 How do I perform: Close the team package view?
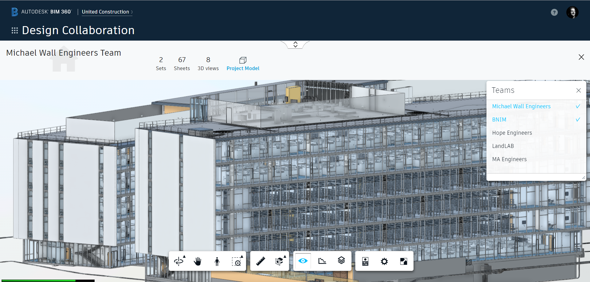[x=581, y=57]
